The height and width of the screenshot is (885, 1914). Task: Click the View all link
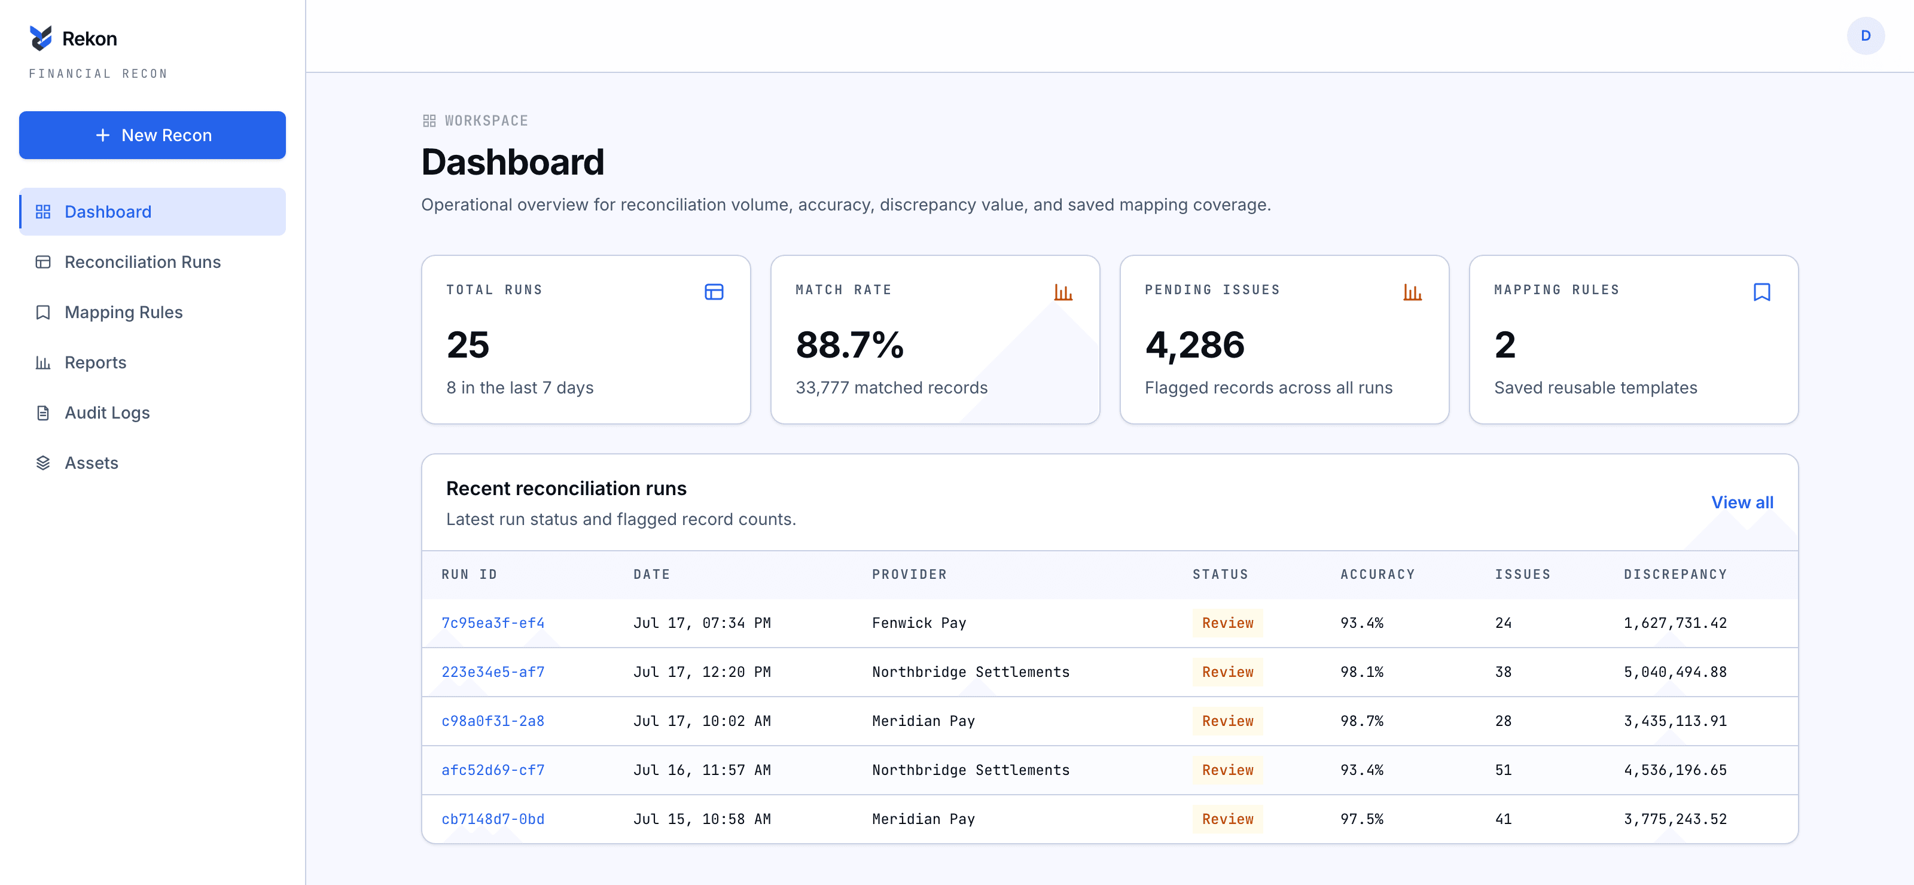click(x=1742, y=502)
